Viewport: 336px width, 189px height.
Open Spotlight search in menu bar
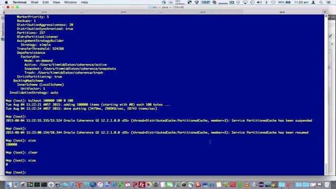(321, 2)
